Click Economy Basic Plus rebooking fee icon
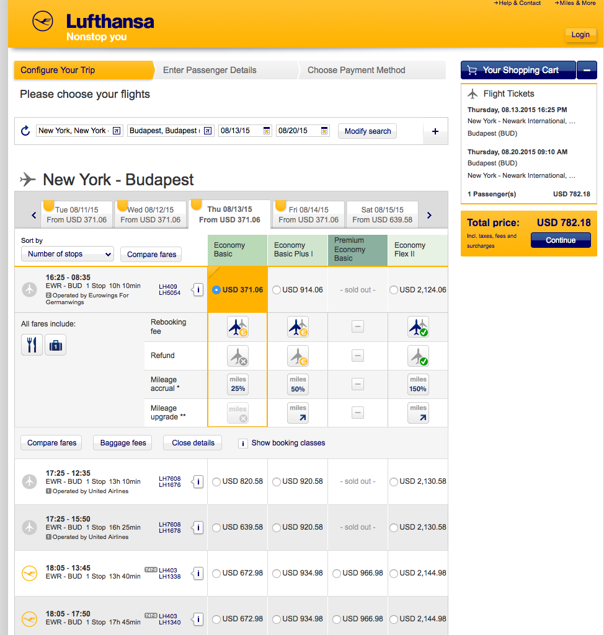The height and width of the screenshot is (635, 604). [x=298, y=327]
